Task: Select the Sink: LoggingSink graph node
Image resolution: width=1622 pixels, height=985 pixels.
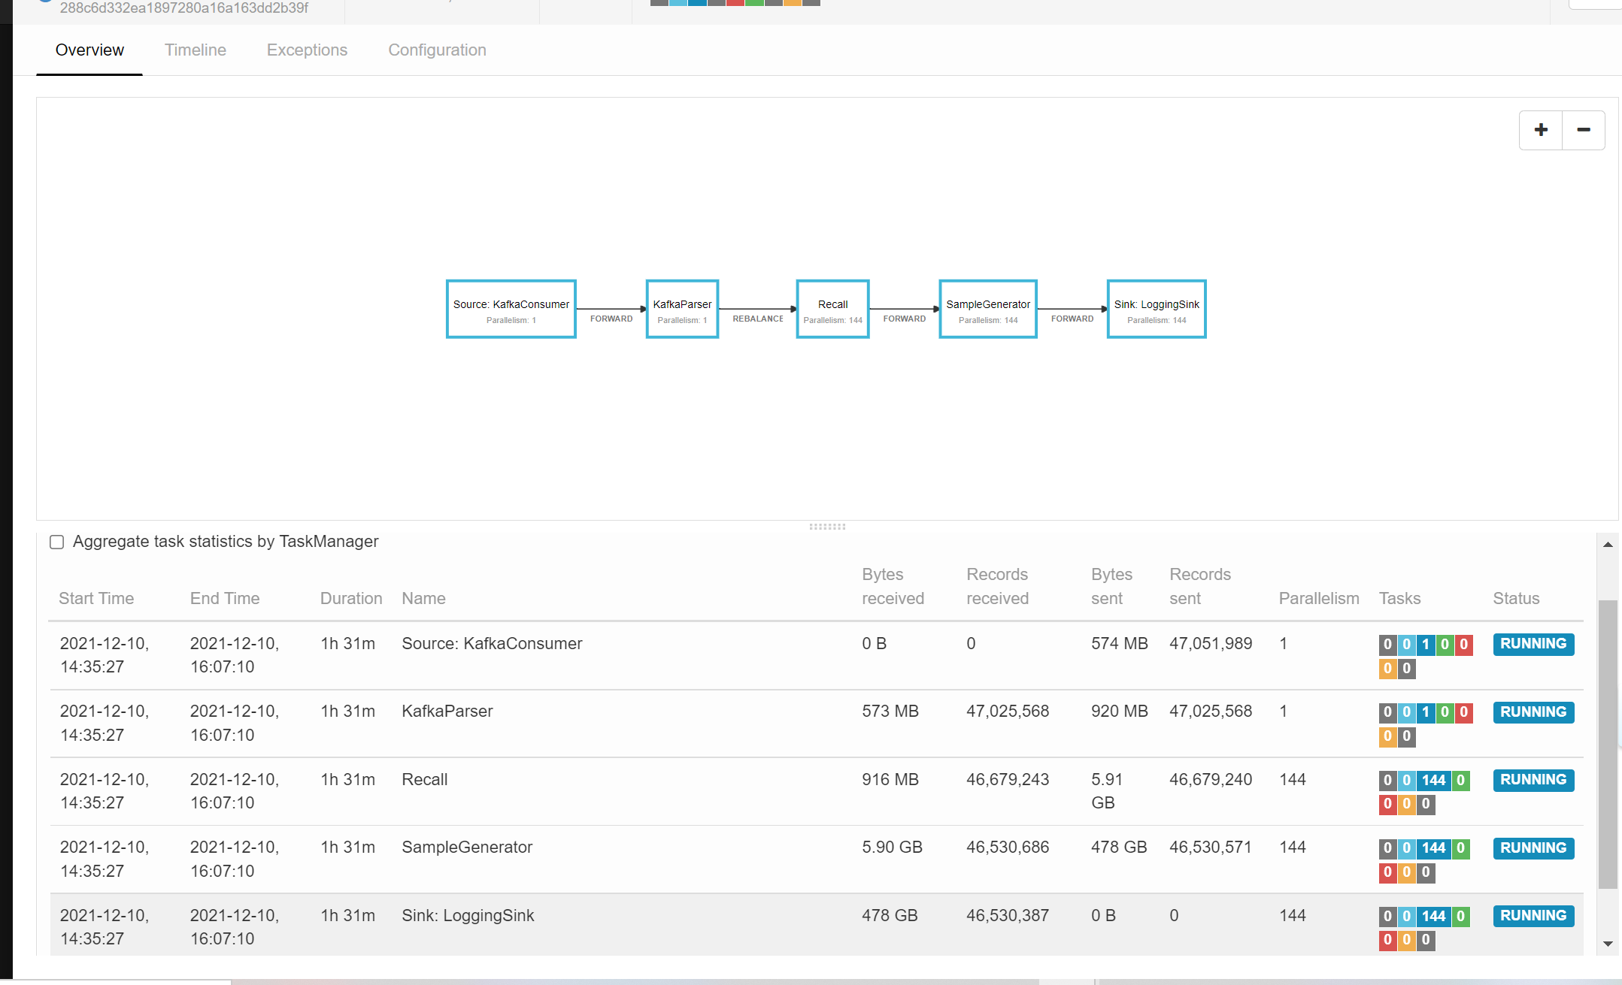Action: (x=1156, y=309)
